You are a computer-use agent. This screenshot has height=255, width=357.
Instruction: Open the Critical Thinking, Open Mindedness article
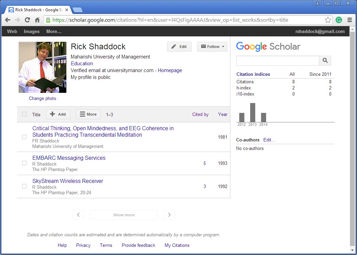(x=103, y=132)
